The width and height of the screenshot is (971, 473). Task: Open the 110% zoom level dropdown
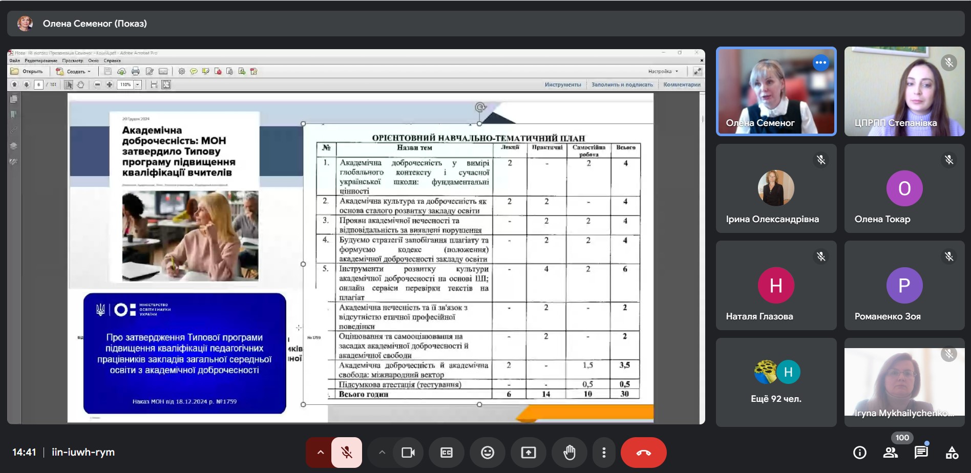pyautogui.click(x=137, y=84)
